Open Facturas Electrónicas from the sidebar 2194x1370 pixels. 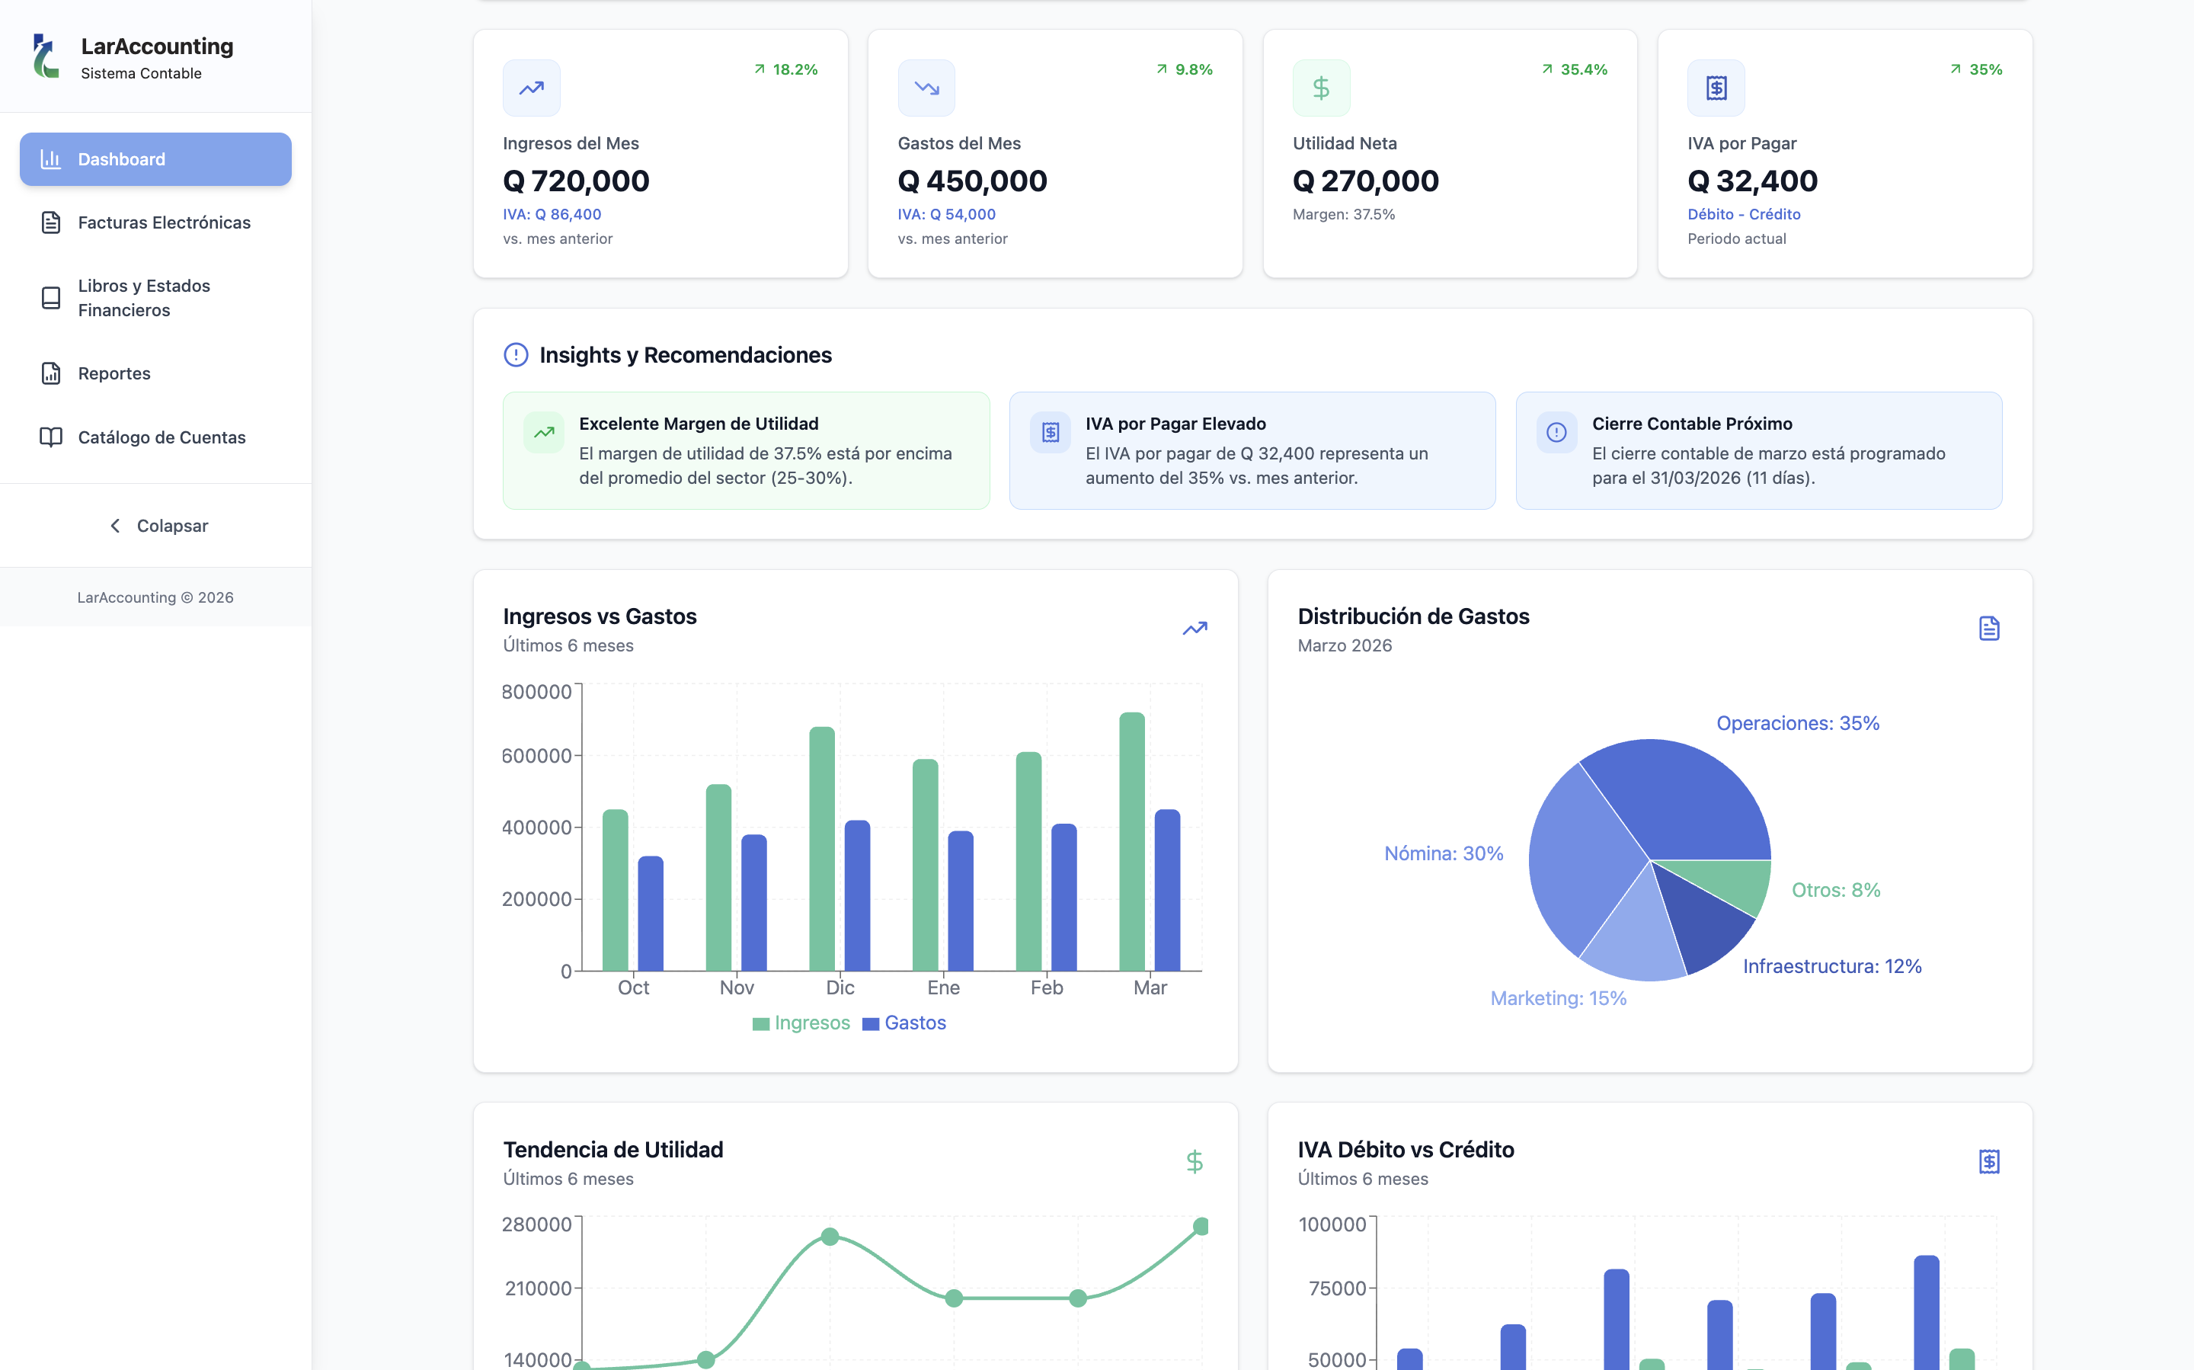coord(156,223)
